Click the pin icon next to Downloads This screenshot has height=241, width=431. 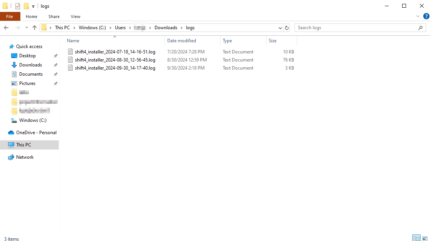(55, 65)
